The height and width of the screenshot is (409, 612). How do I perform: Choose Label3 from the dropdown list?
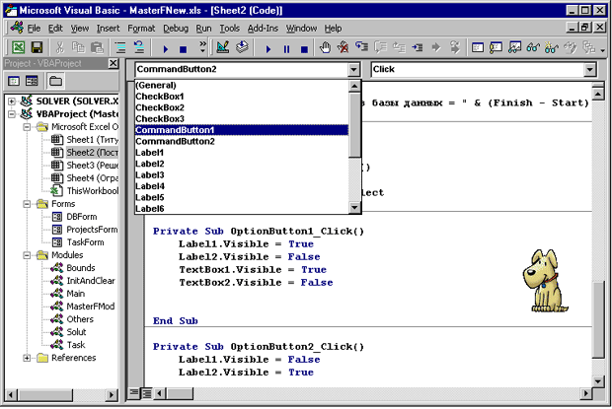point(242,174)
